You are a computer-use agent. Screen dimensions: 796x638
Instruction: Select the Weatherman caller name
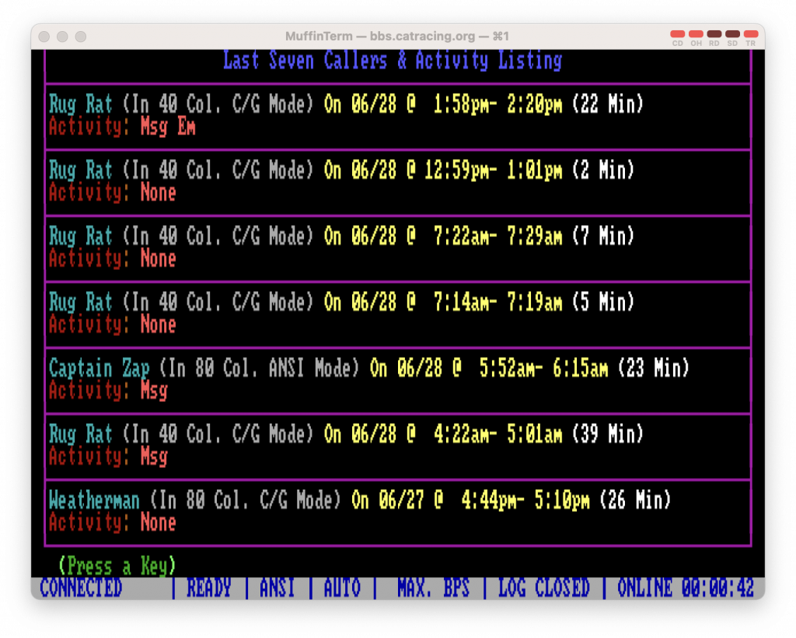94,500
